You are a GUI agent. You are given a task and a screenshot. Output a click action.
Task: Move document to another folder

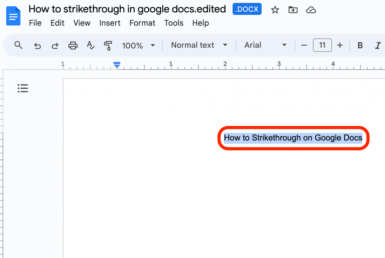(x=293, y=10)
